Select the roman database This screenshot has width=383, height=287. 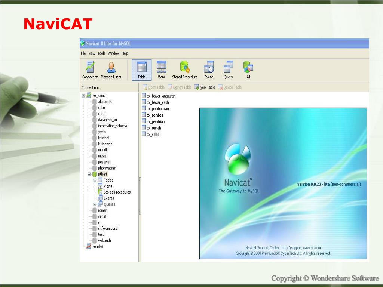click(x=102, y=210)
